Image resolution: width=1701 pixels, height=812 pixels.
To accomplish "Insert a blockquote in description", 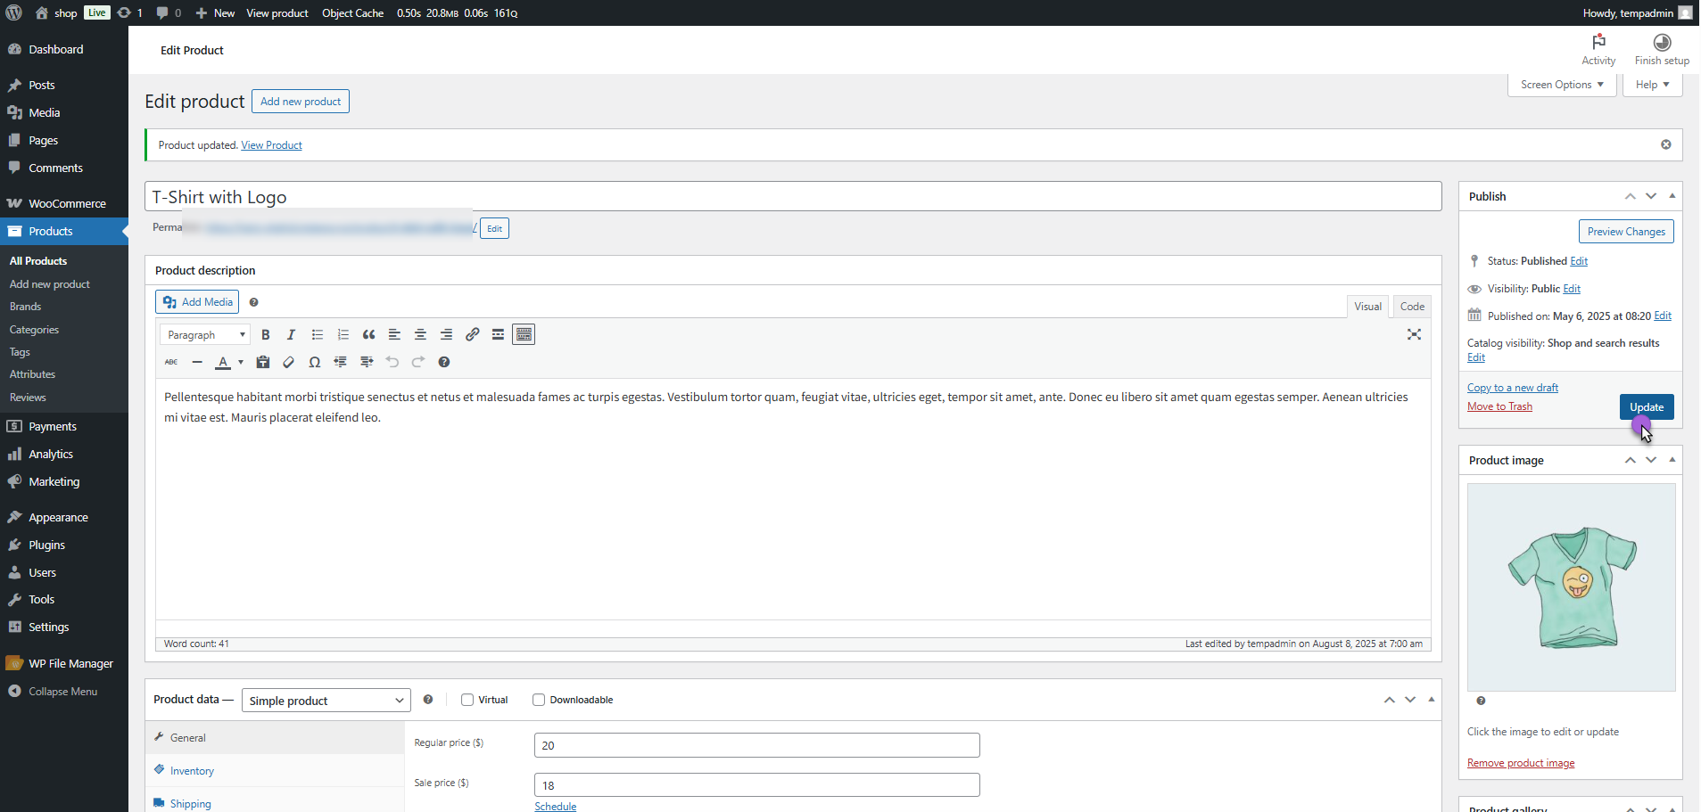I will (368, 335).
